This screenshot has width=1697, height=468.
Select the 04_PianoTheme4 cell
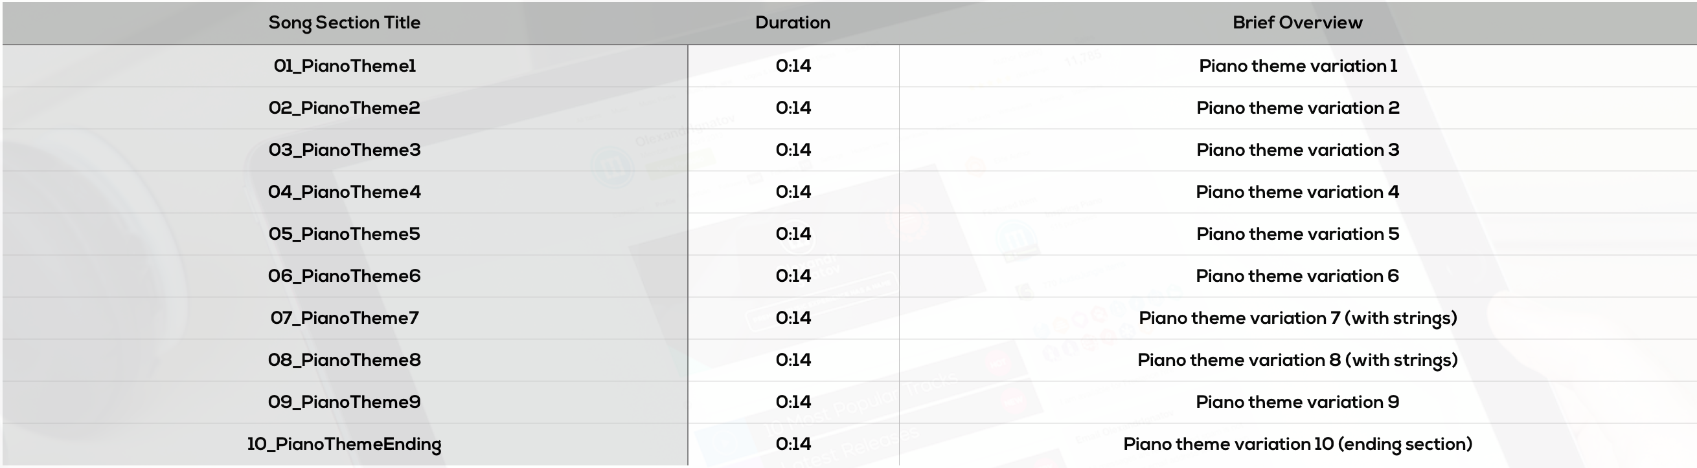point(345,192)
